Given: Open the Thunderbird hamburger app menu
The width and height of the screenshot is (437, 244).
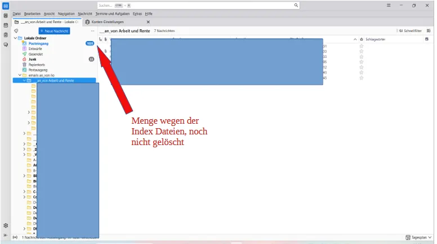Looking at the screenshot, I should click(389, 5).
